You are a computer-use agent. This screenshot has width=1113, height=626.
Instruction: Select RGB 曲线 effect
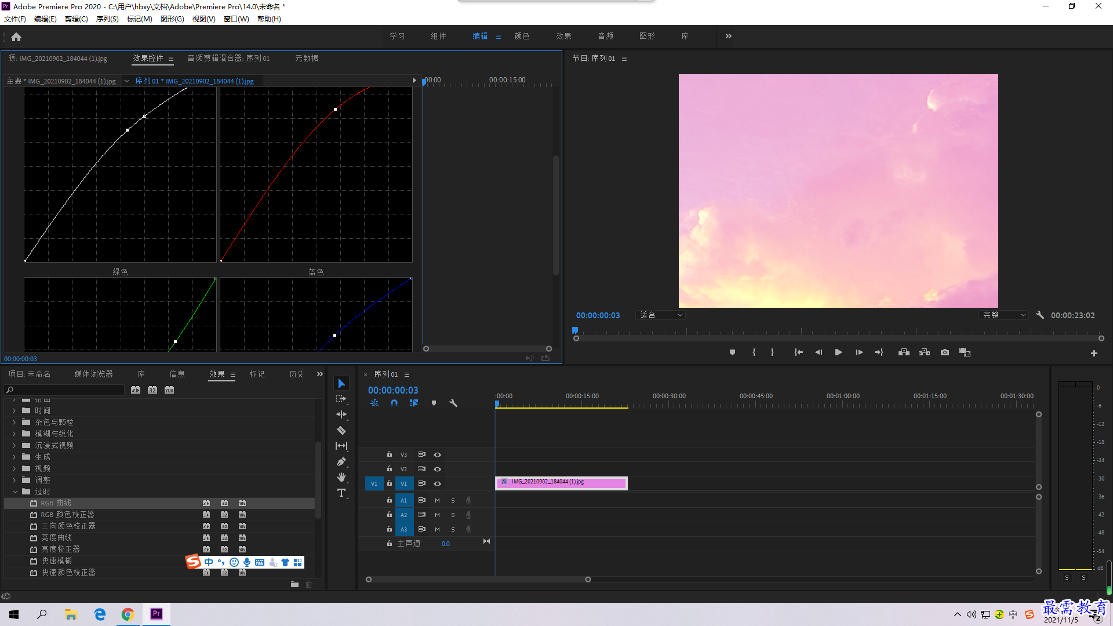point(56,503)
